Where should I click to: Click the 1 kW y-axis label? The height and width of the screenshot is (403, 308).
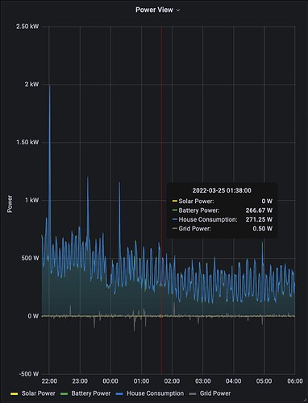pos(31,200)
